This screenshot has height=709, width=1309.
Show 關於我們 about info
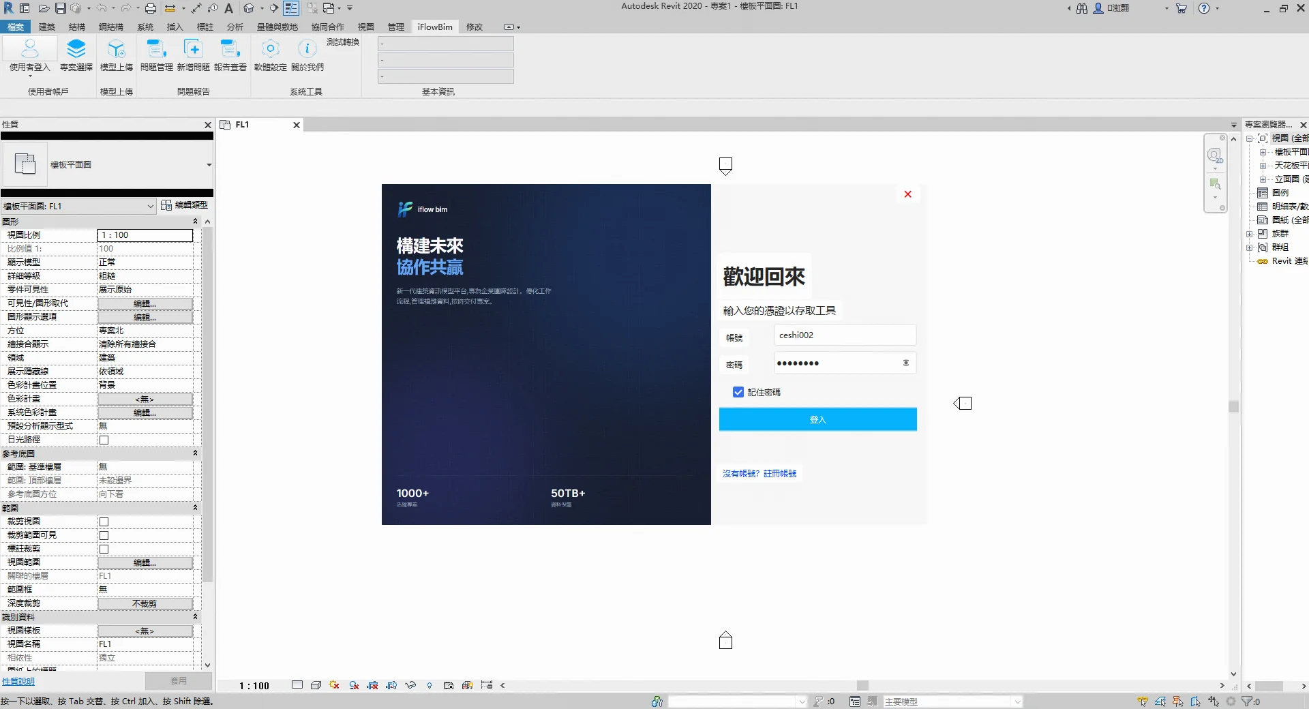click(307, 55)
